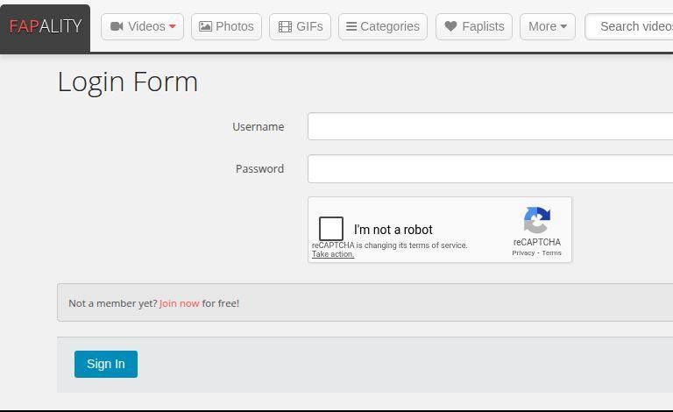Focus the Password input field
The height and width of the screenshot is (412, 673).
tap(490, 168)
